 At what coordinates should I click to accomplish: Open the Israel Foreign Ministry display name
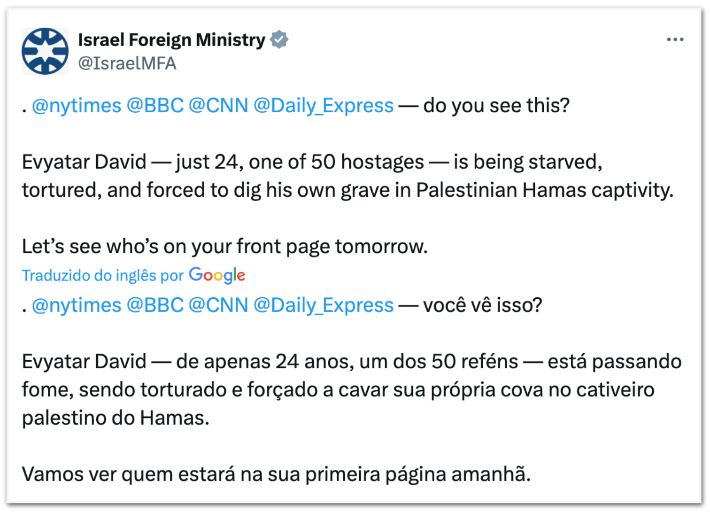pos(172,39)
